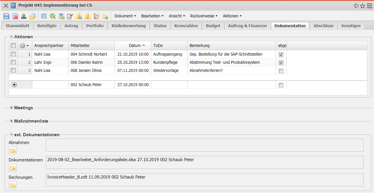
Task: Mark the favorite star icon at top right
Action: 362,6
